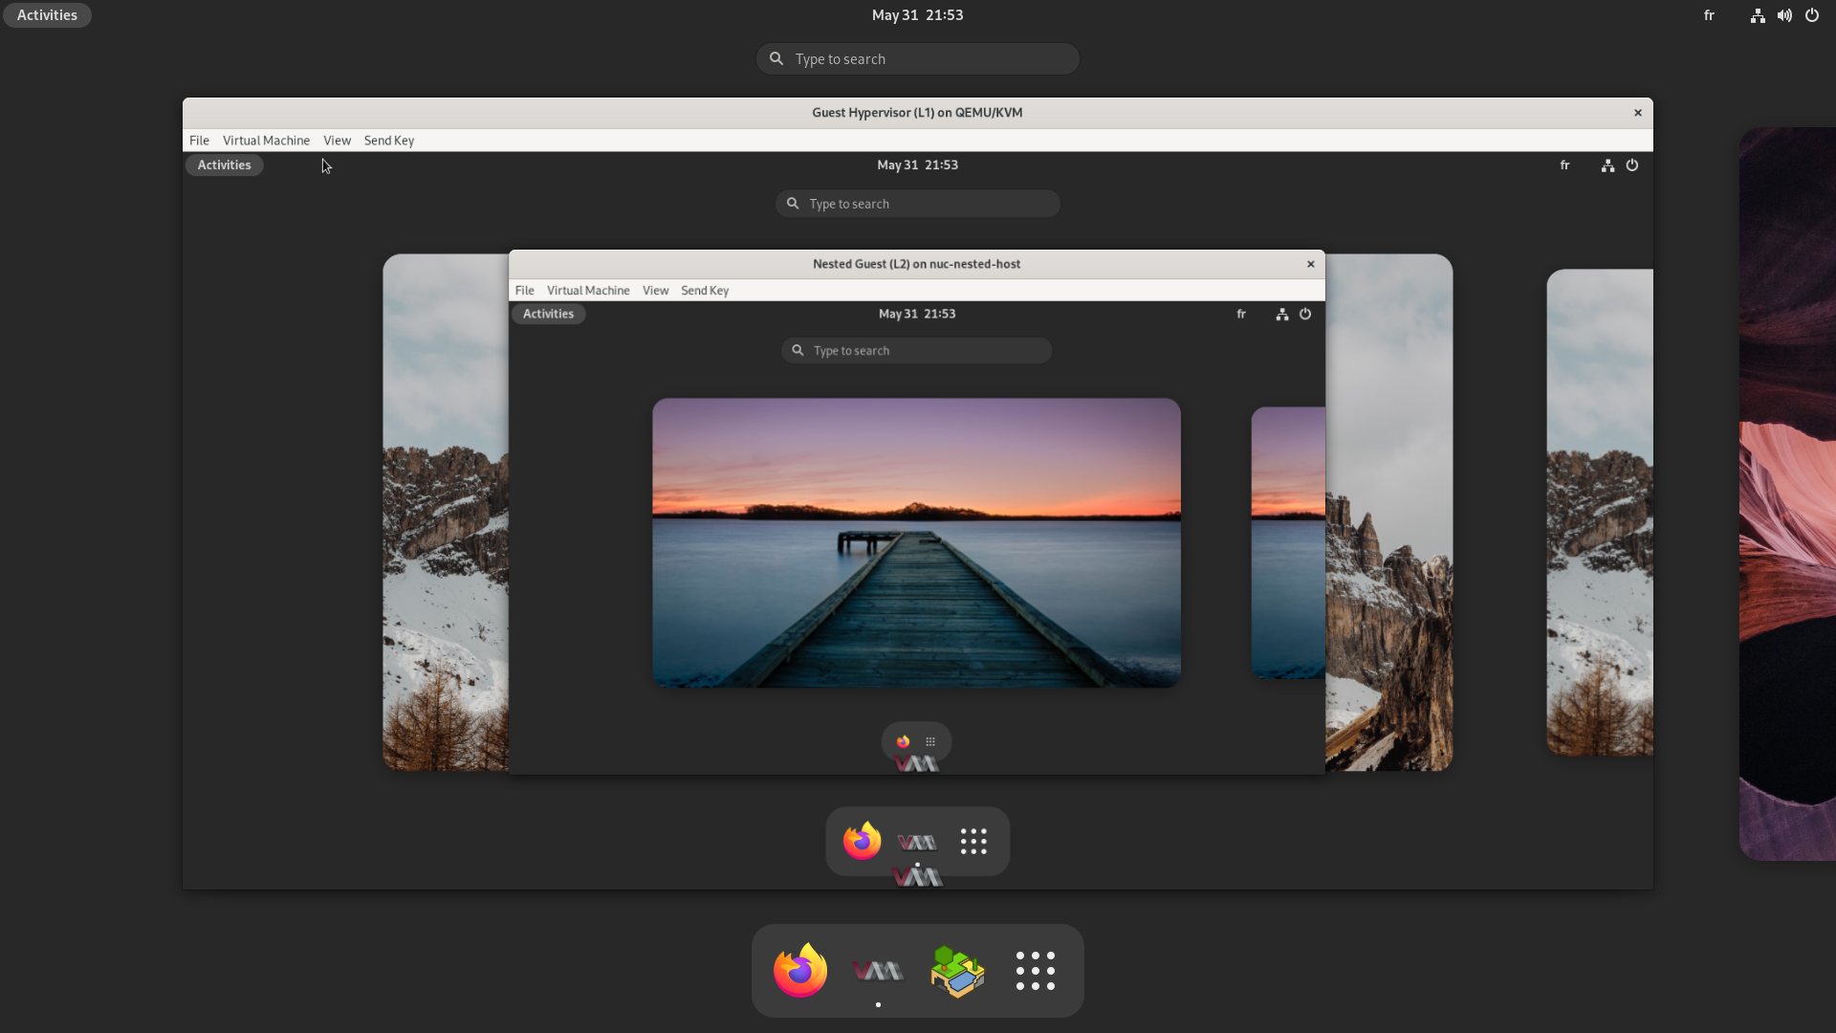The height and width of the screenshot is (1033, 1836).
Task: Click the GreenWithEnvy icon in host dock
Action: [x=956, y=969]
